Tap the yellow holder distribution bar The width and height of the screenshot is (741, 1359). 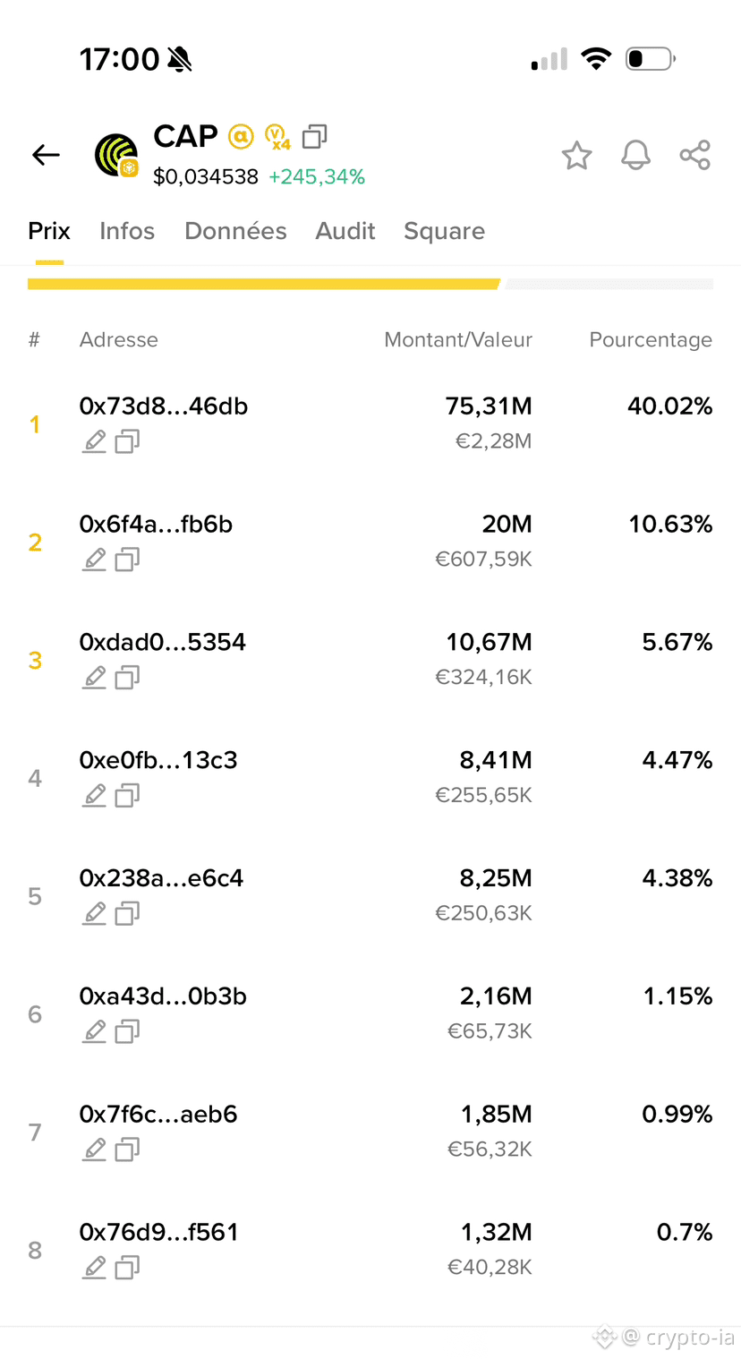[x=264, y=285]
